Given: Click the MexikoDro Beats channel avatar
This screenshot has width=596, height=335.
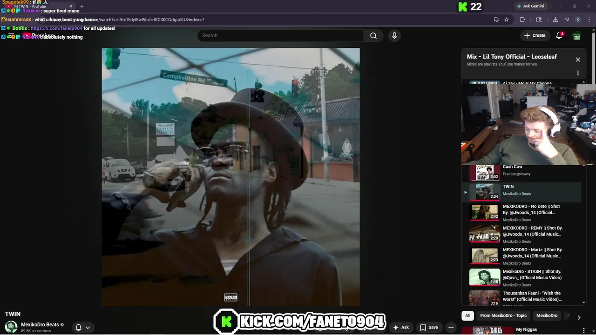Looking at the screenshot, I should coord(11,327).
